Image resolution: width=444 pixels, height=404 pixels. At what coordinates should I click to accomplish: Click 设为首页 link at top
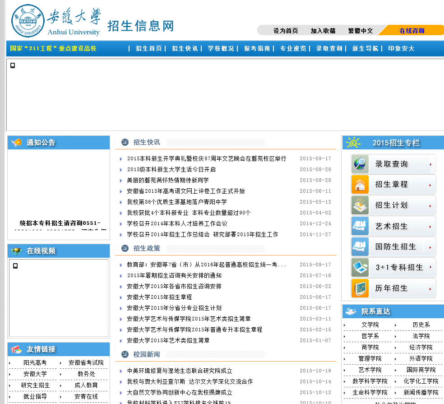coord(286,31)
